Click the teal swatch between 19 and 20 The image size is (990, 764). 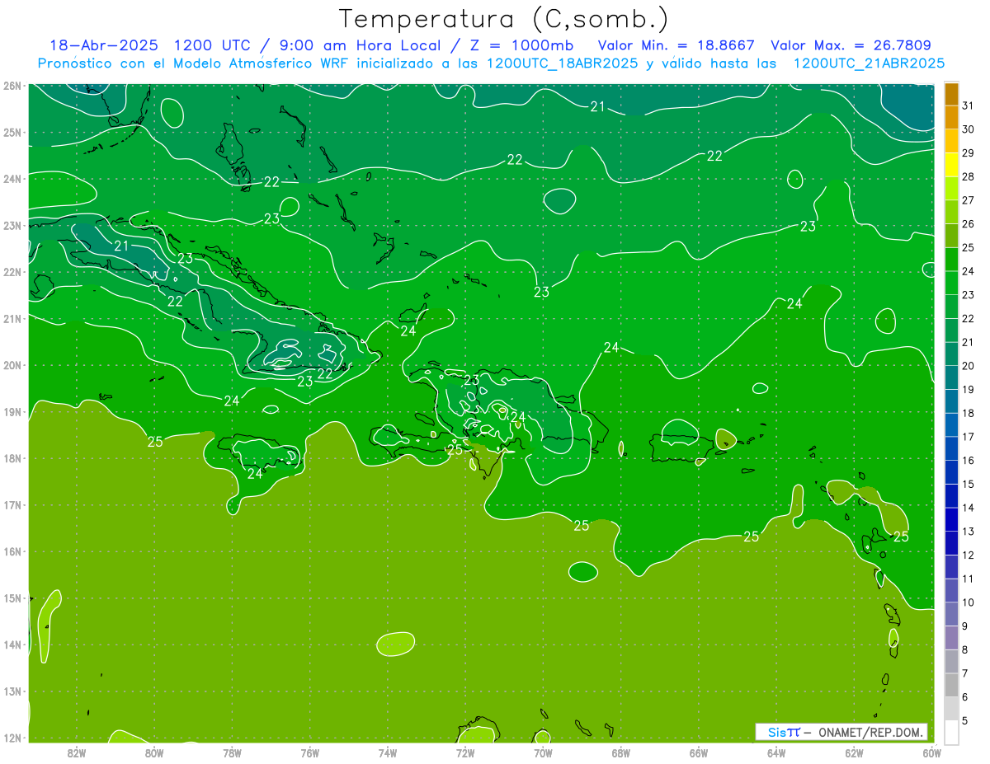click(951, 377)
